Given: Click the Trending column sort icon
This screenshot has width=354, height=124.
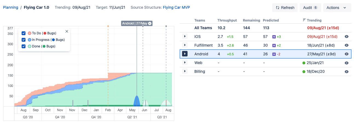Looking at the screenshot, I should pos(304,20).
